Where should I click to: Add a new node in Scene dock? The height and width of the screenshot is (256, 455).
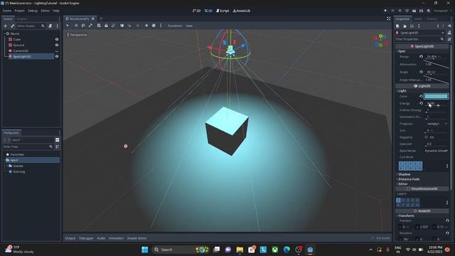click(5, 26)
